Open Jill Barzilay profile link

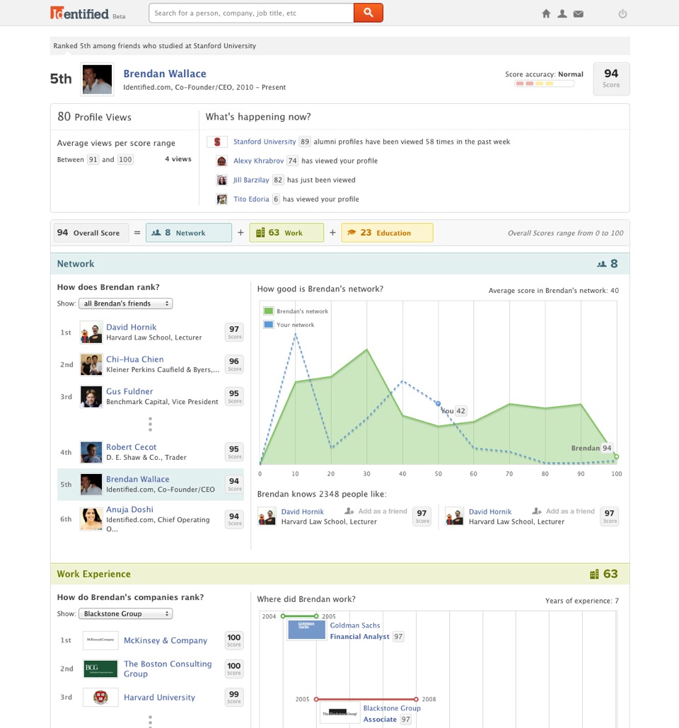tap(251, 180)
